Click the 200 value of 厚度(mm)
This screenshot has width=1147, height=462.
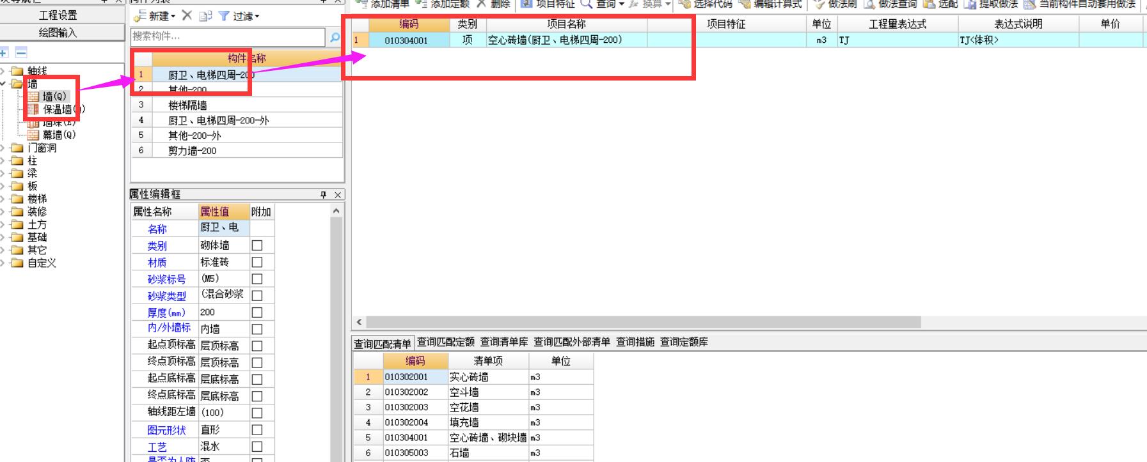point(223,312)
